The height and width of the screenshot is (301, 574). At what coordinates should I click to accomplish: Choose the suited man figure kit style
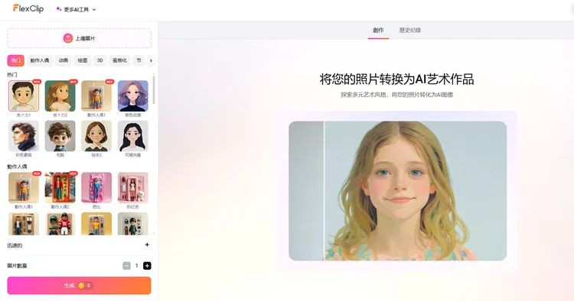click(24, 224)
